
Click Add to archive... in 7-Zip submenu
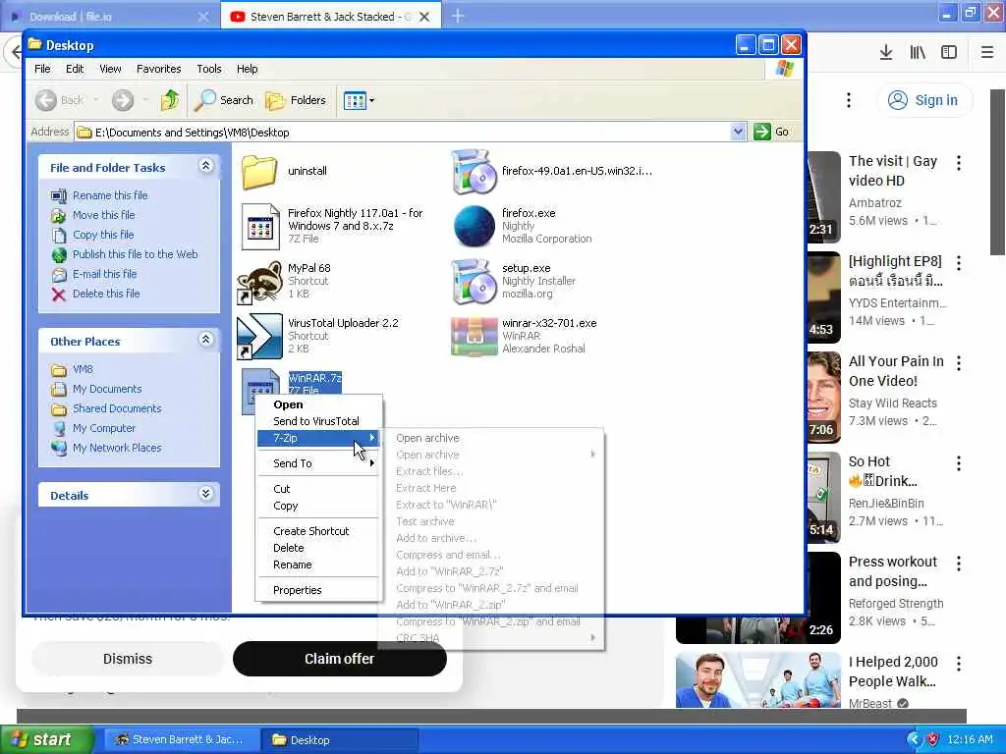(491, 538)
